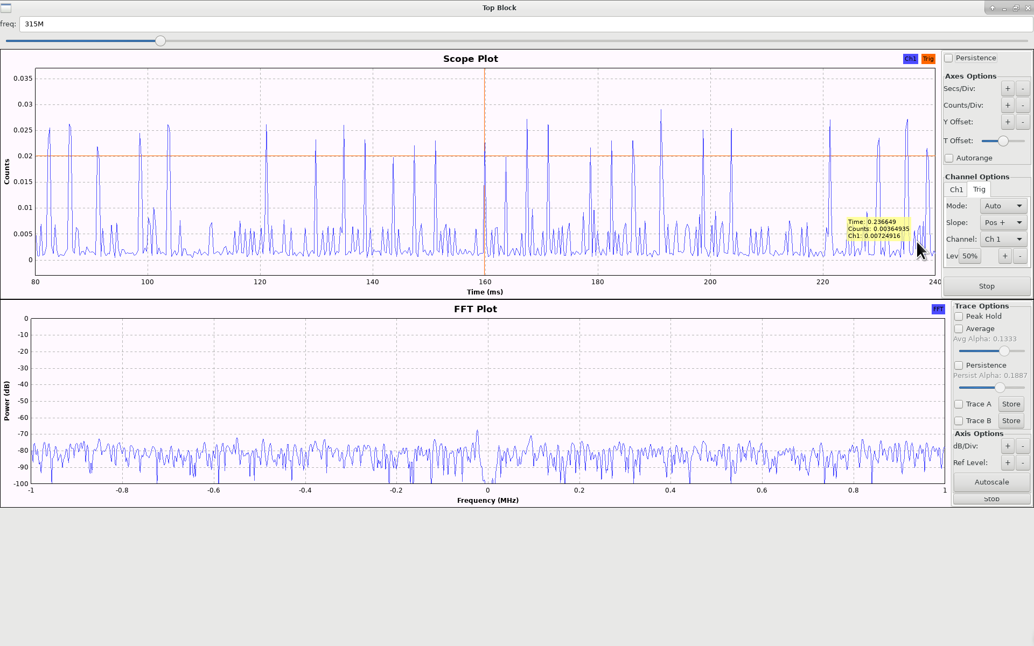Increase Ref Level with the plus button
This screenshot has width=1034, height=646.
(1008, 463)
